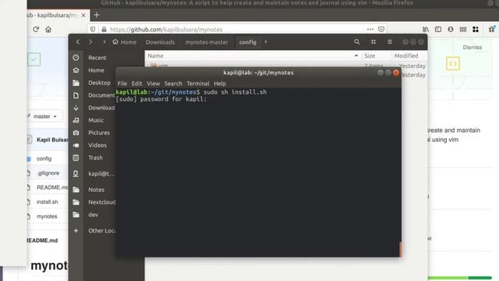499x281 pixels.
Task: Save page to Pocket icon
Action: tap(381, 30)
